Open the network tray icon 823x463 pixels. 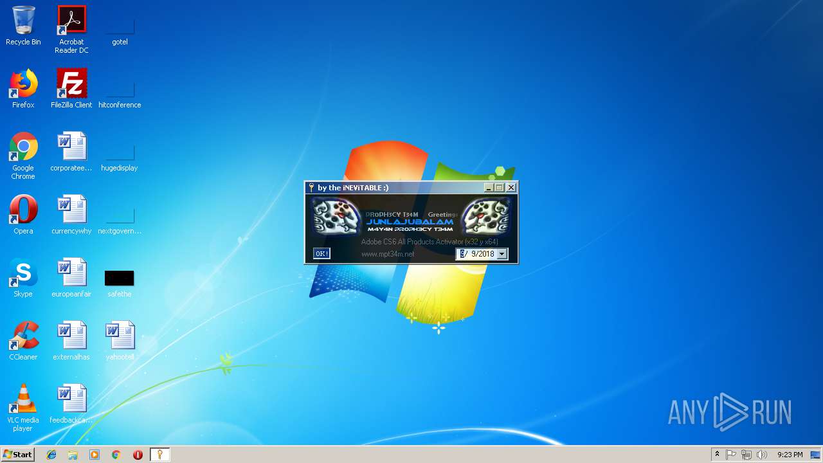tap(746, 455)
